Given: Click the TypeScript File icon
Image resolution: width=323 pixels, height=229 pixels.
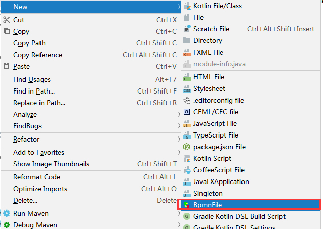Looking at the screenshot, I should click(x=187, y=135).
